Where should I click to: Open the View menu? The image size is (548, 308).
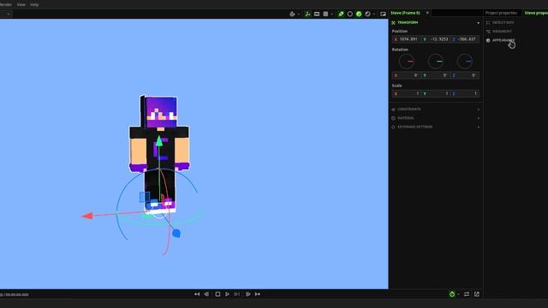click(21, 4)
